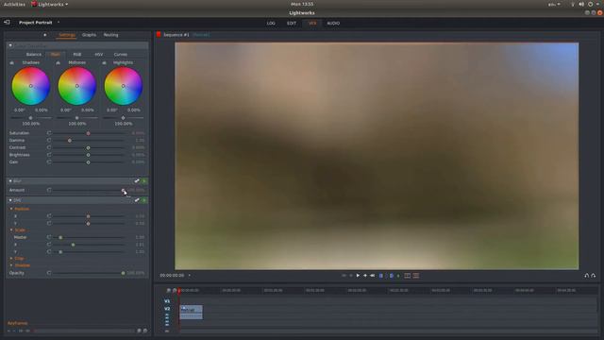
Task: Click the Gamma slider handle
Action: click(70, 141)
